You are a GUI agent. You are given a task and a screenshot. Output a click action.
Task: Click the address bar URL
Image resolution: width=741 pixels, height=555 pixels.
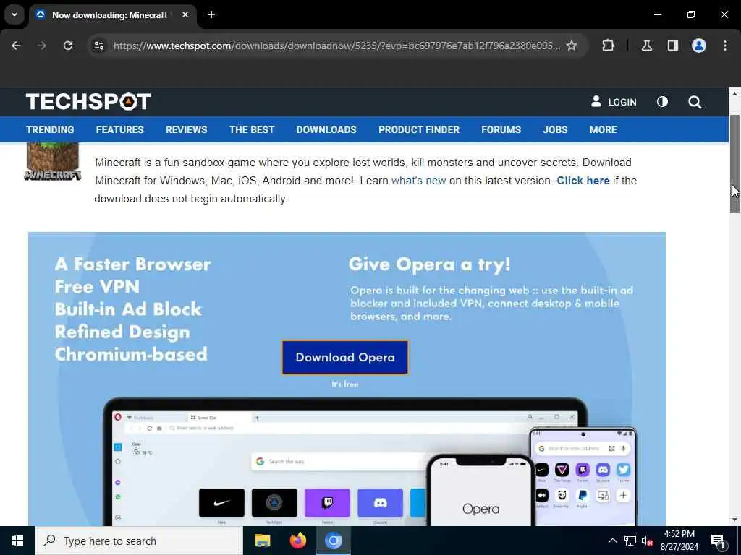[336, 46]
